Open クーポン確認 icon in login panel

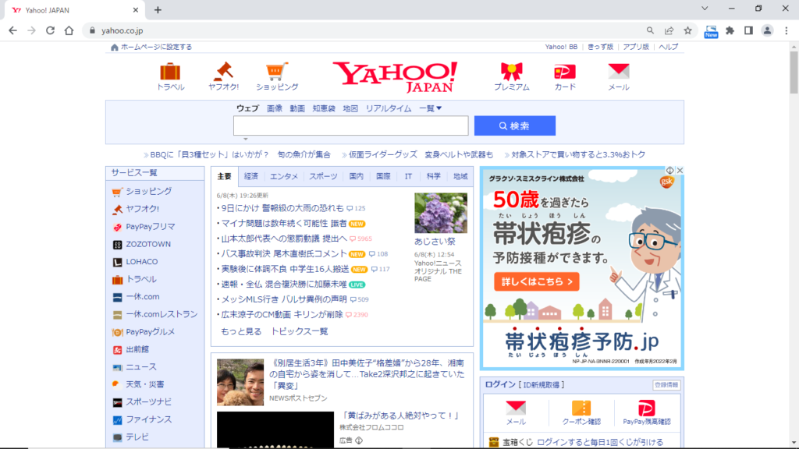pyautogui.click(x=581, y=408)
